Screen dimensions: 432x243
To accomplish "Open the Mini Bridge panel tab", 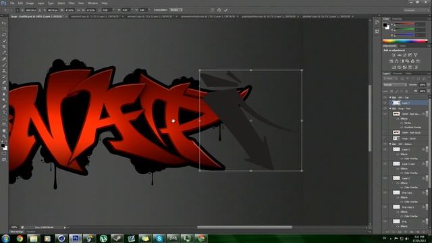I will 17,232.
